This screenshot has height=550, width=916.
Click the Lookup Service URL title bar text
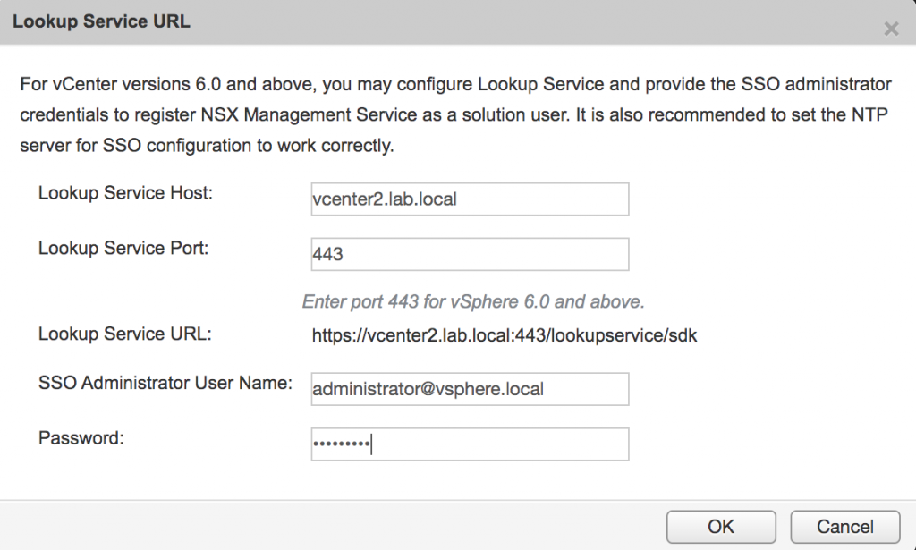(101, 21)
